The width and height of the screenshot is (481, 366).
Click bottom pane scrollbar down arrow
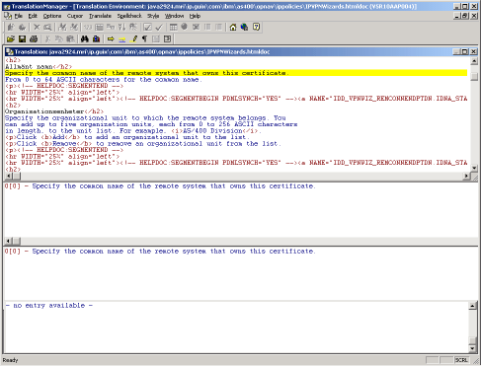click(x=472, y=348)
